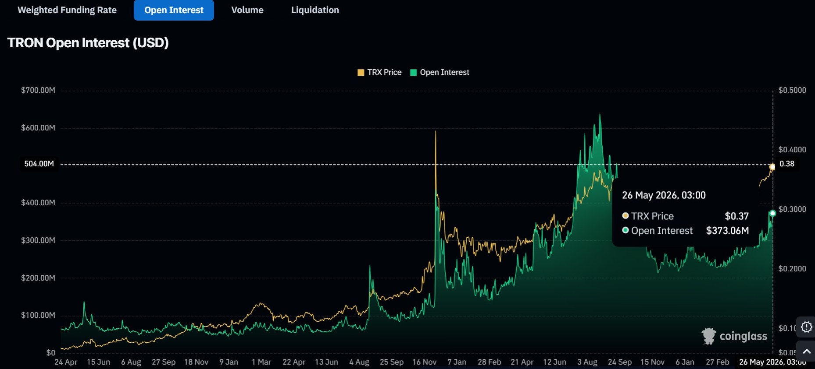Click the $0.2000 right axis label
Viewport: 815px width, 369px height.
point(792,269)
